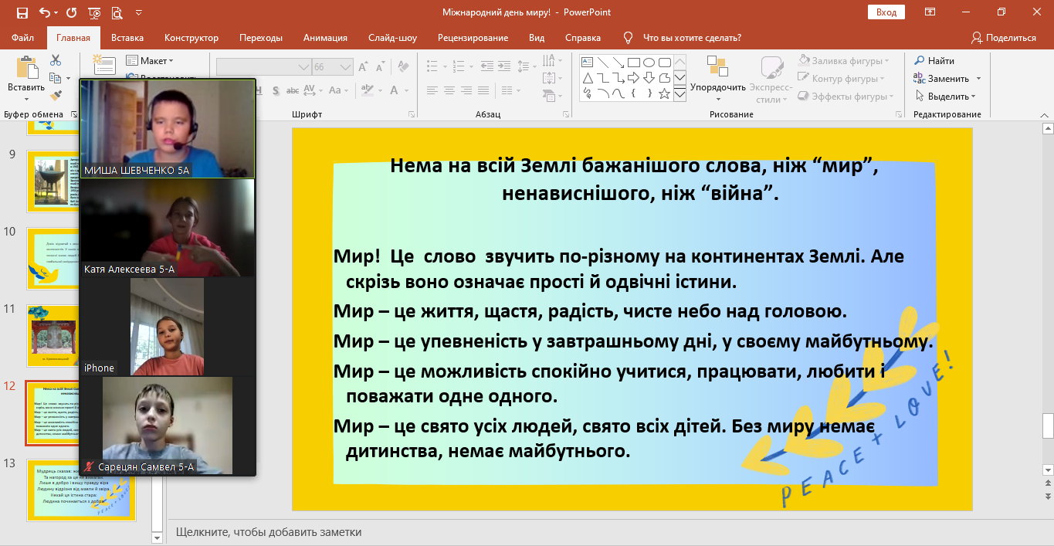The image size is (1054, 546).
Task: Open the Заменить dropdown arrow
Action: click(x=978, y=79)
